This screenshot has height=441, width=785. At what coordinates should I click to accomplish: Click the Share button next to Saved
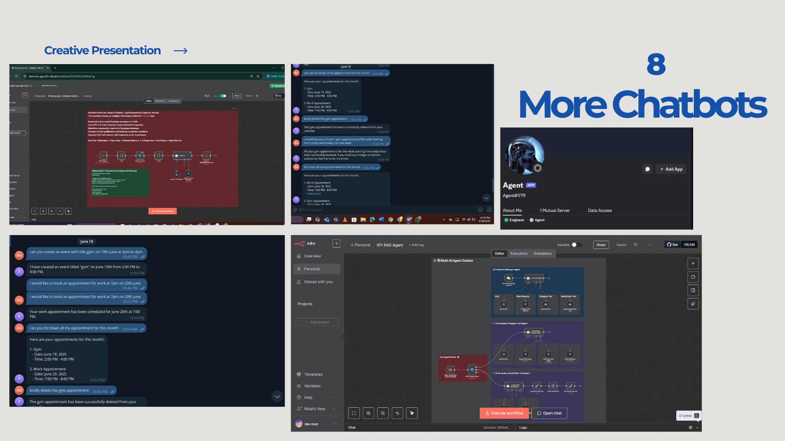[601, 245]
